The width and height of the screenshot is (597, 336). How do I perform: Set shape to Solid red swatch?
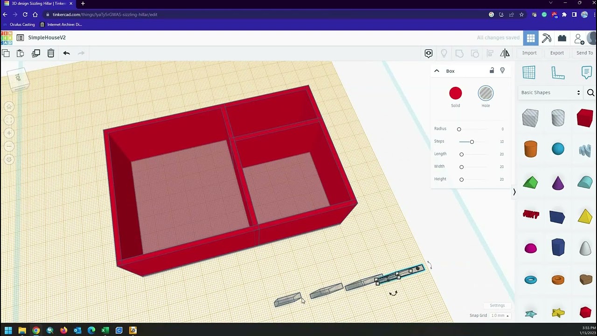(x=455, y=93)
